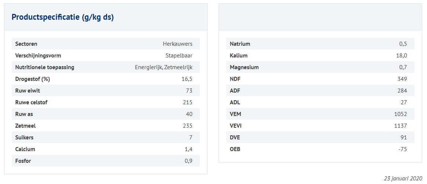This screenshot has height=184, width=427.
Task: Select the Sectoren row label
Action: 26,44
